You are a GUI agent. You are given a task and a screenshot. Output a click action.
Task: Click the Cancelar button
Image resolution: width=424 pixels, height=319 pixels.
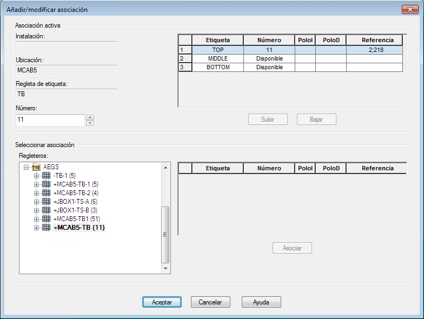pos(210,302)
